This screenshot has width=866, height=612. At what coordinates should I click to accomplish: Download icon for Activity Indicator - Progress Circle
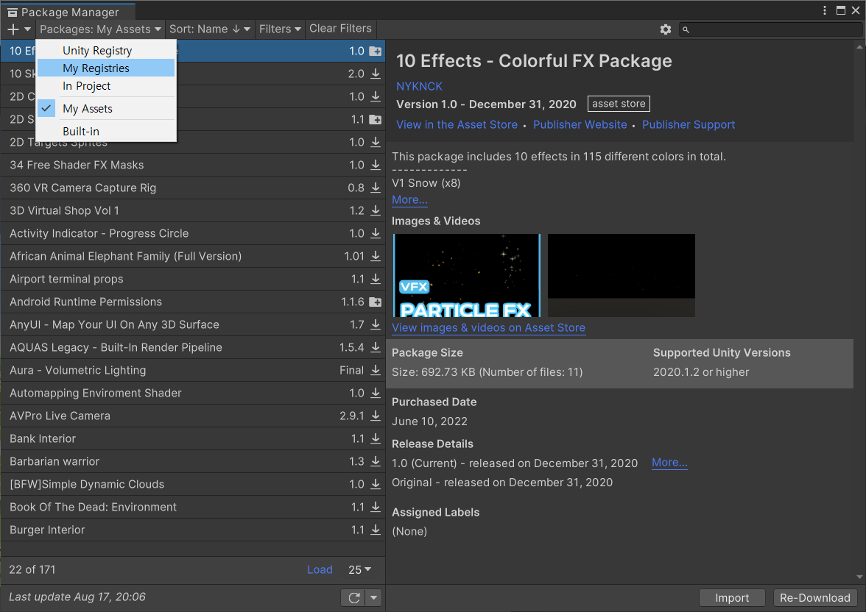click(376, 233)
